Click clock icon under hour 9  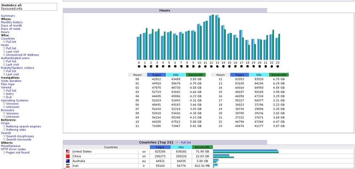pyautogui.click(x=193, y=66)
